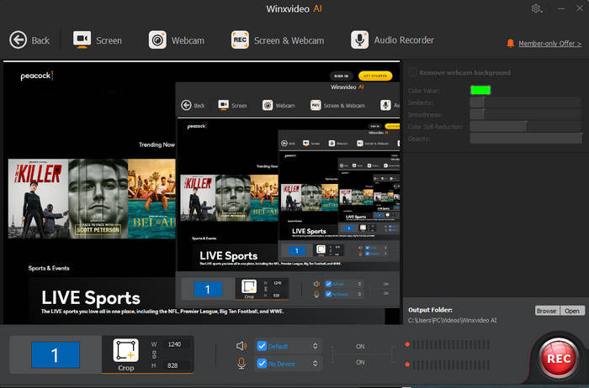This screenshot has height=388, width=589.
Task: Click the Scott Peterson poster thumbnail
Action: [98, 199]
